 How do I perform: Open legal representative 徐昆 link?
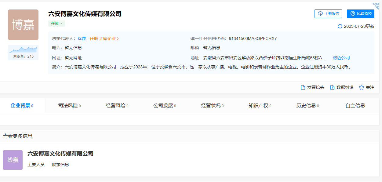(x=82, y=39)
